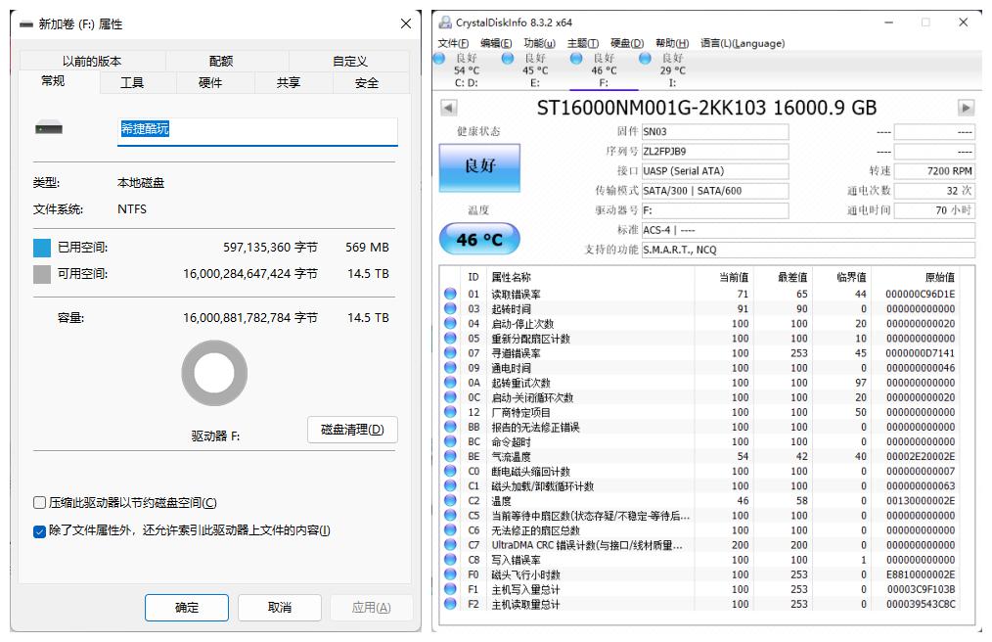The height and width of the screenshot is (642, 992).
Task: Select the E: drive 45°C status indicator
Action: pos(507,59)
